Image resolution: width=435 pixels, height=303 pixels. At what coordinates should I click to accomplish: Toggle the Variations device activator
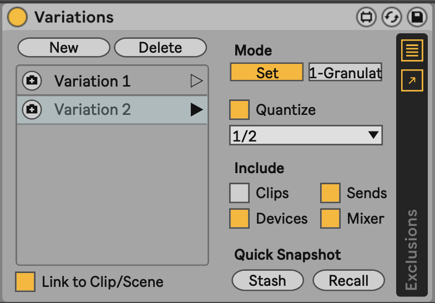(x=18, y=17)
